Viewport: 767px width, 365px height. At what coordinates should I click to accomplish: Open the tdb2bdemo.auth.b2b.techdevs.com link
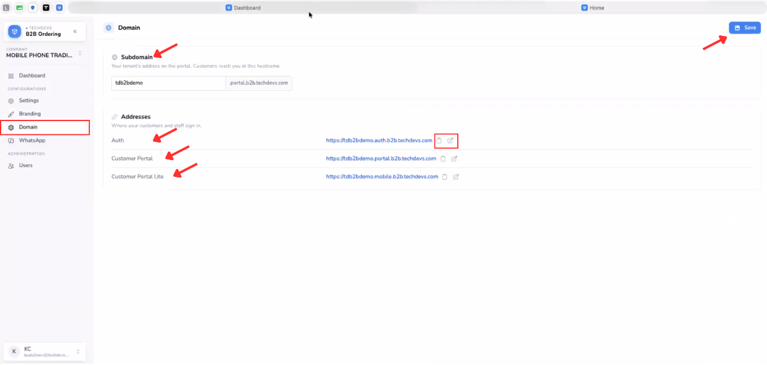coord(379,141)
